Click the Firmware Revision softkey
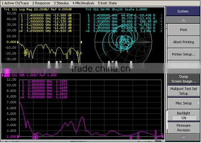The height and width of the screenshot is (143, 201). pos(183,128)
